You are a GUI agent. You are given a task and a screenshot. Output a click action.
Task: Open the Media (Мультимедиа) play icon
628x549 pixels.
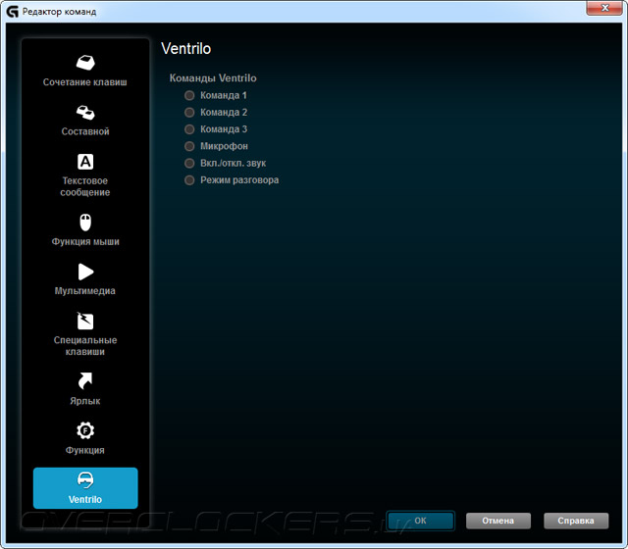point(85,273)
